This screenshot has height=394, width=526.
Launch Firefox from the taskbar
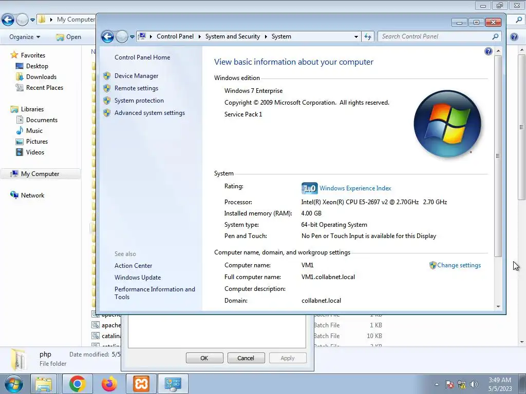coord(109,384)
